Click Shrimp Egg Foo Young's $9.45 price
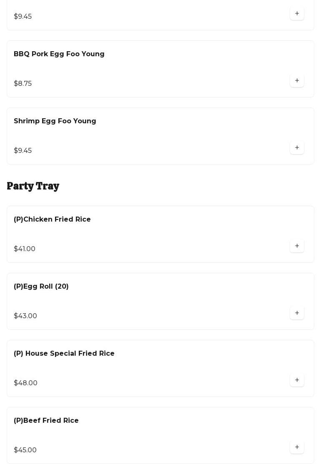This screenshot has width=321, height=464. 23,151
